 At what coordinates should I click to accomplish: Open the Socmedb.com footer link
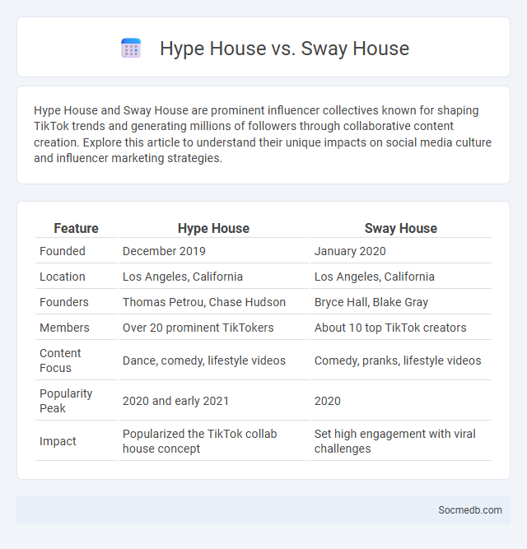[470, 510]
